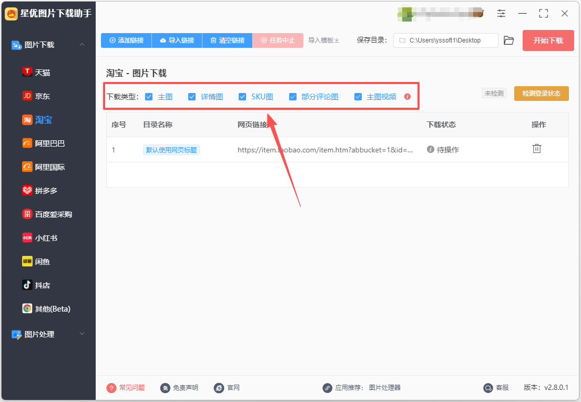Uncheck the 详情图 checkbox
The height and width of the screenshot is (402, 581).
[192, 97]
